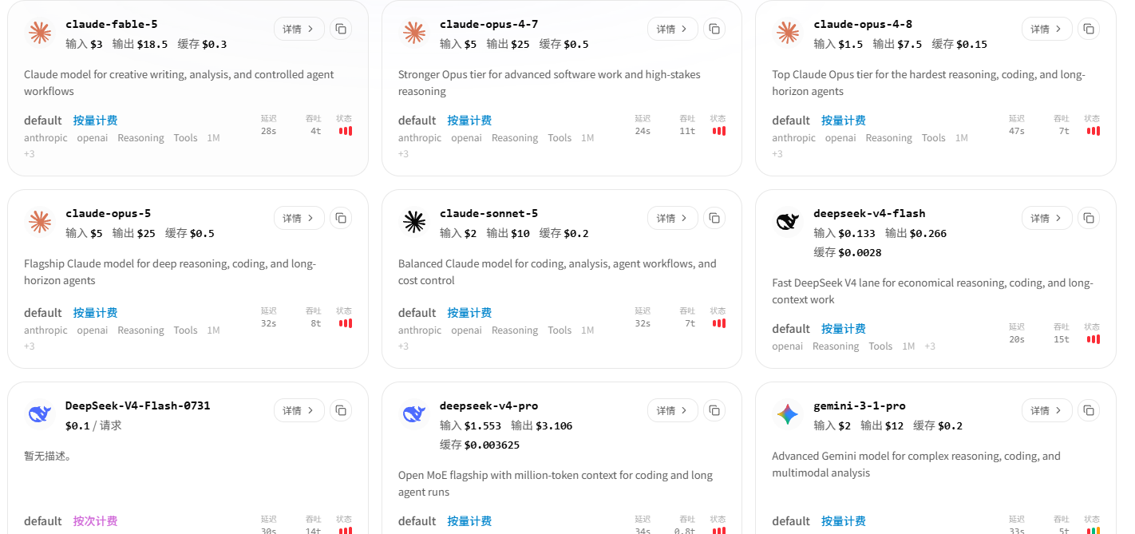The image size is (1135, 534).
Task: Click the claude-opus-5 model title
Action: pos(108,213)
